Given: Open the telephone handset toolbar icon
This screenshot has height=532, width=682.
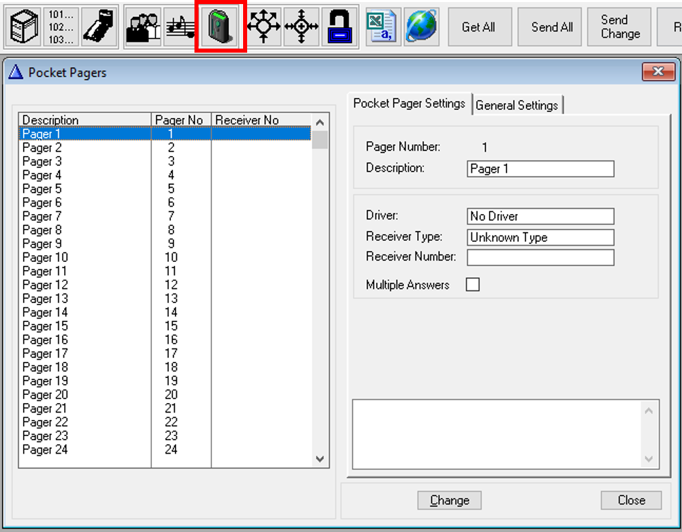Looking at the screenshot, I should point(100,27).
